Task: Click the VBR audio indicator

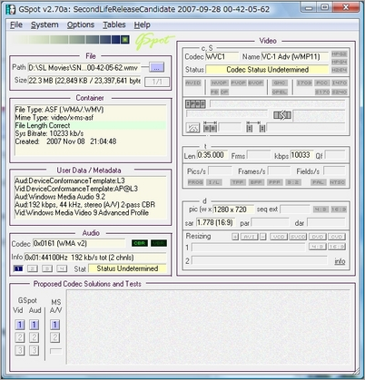Action: [x=159, y=243]
